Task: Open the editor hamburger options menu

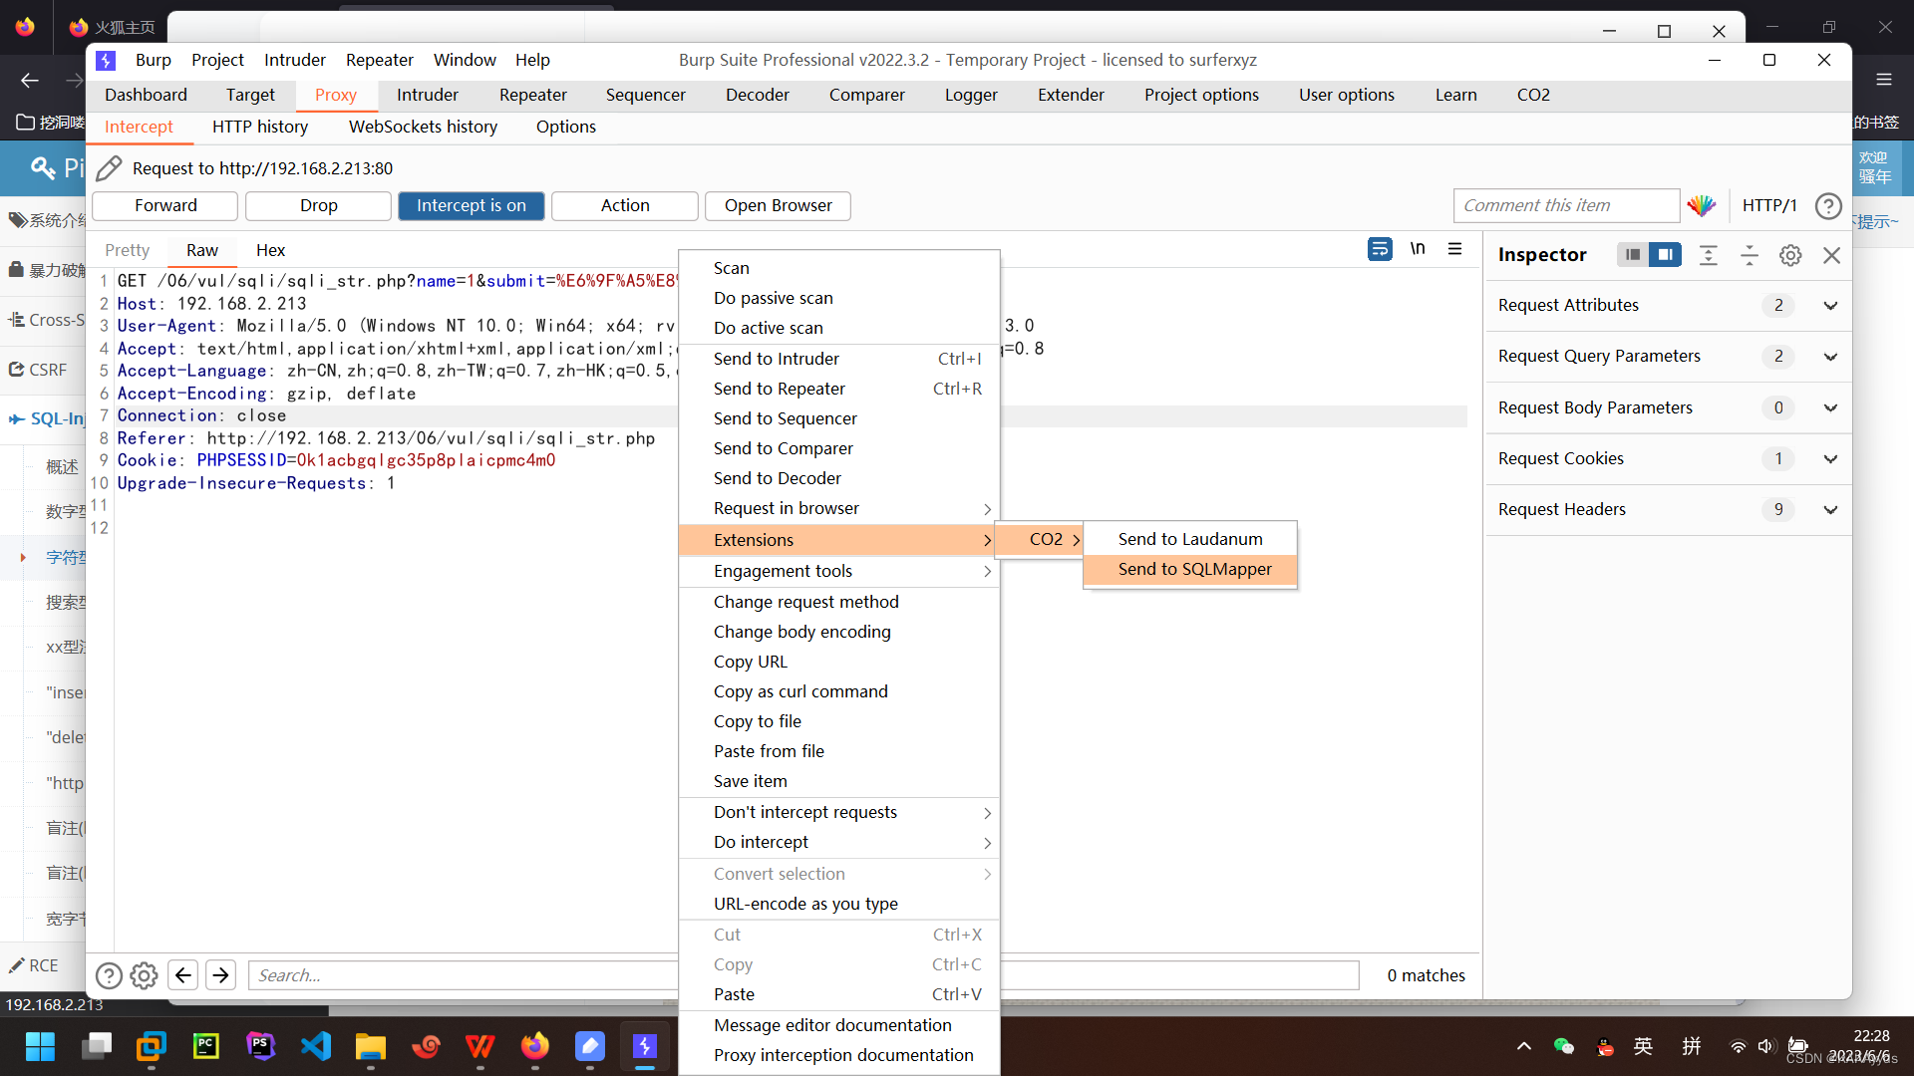Action: pos(1455,249)
